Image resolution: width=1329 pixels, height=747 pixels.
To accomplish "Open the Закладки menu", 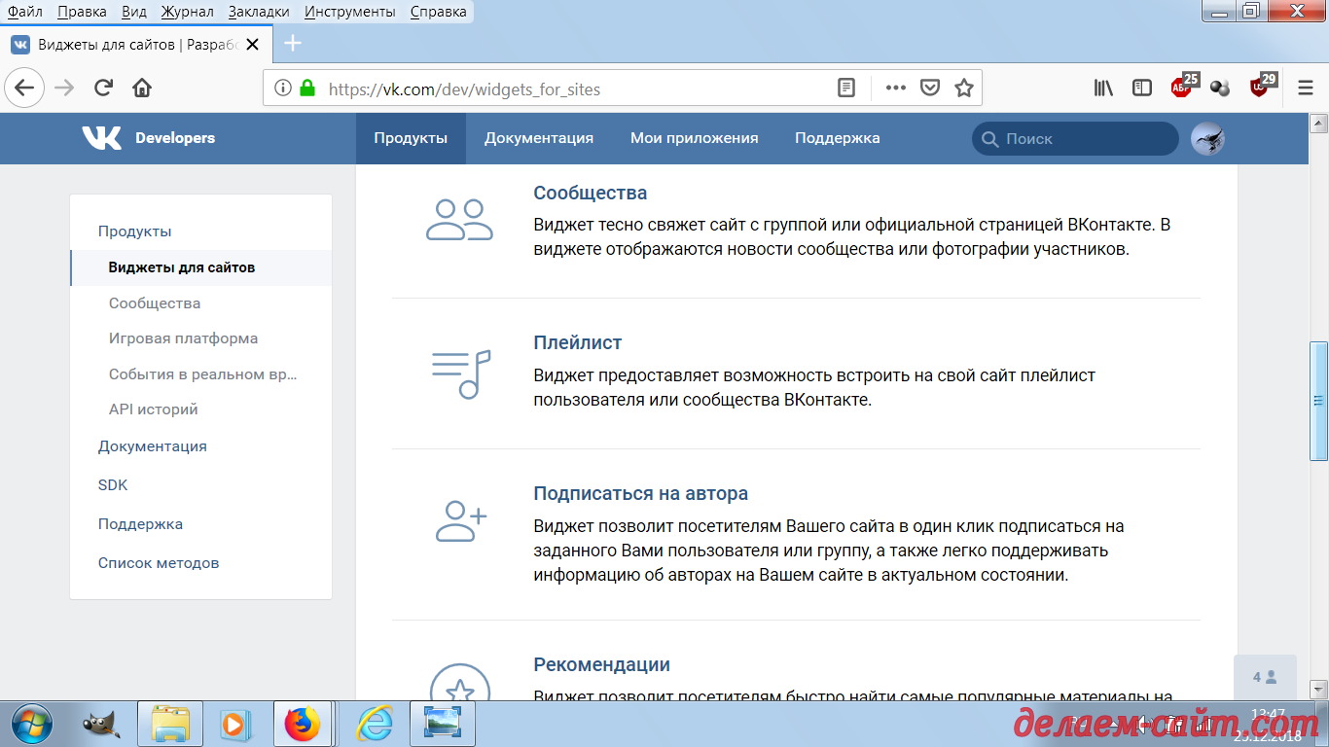I will tap(259, 12).
